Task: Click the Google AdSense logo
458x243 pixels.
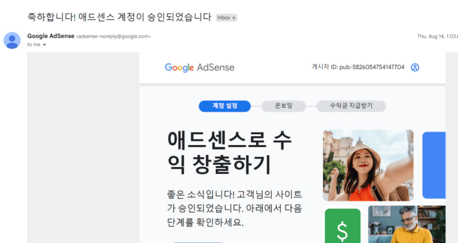Action: coord(199,68)
